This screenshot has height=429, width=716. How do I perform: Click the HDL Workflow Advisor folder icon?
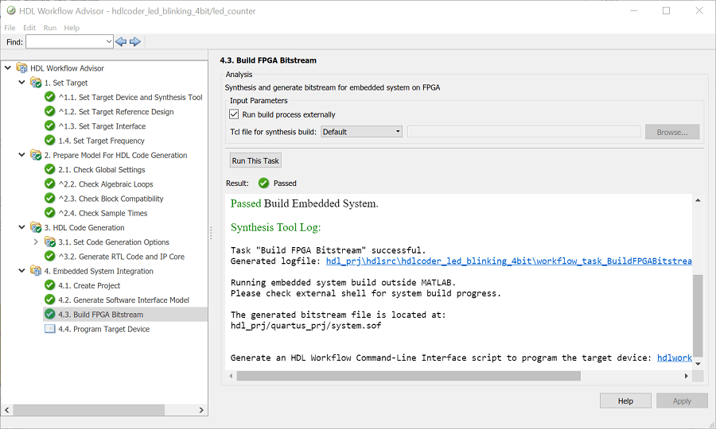point(21,68)
